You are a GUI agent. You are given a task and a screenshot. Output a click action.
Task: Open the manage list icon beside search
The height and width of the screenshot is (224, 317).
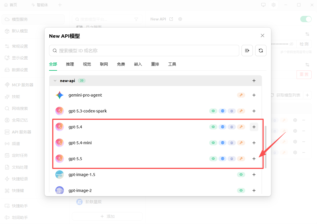[x=247, y=51]
